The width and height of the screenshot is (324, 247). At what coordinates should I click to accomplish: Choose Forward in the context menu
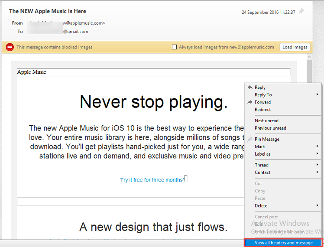pos(283,102)
